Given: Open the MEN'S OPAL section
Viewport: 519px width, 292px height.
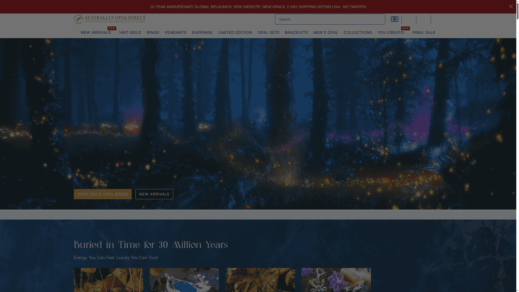Looking at the screenshot, I should click(326, 32).
